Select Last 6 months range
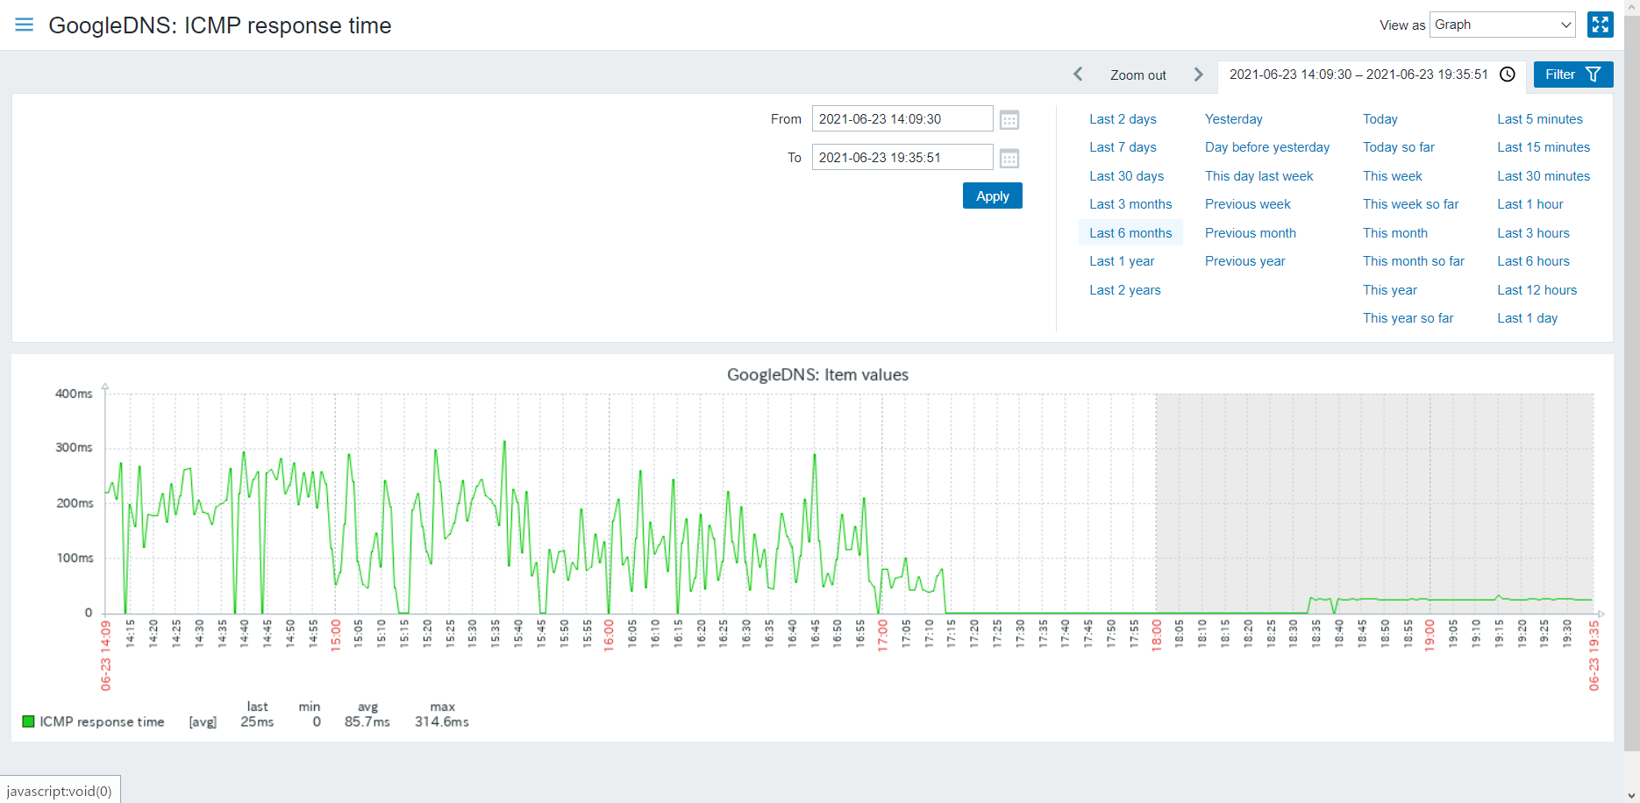 tap(1130, 233)
